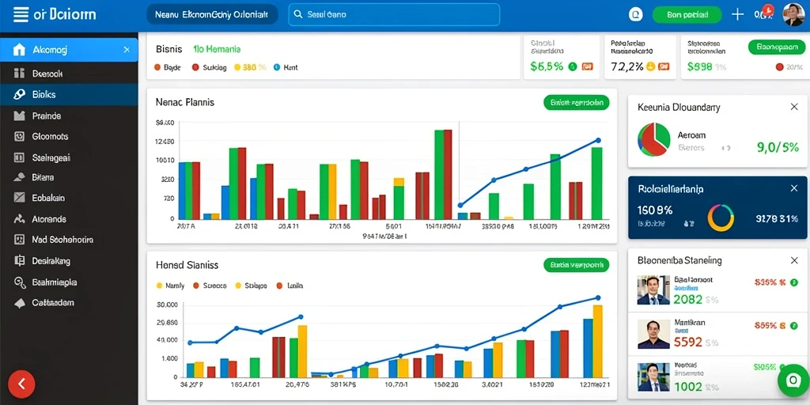Open the user profile avatar
The height and width of the screenshot is (405, 810).
(x=793, y=14)
